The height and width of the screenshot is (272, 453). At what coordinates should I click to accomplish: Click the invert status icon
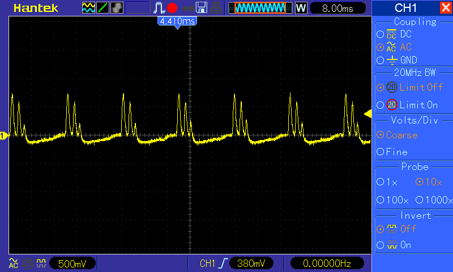click(x=41, y=263)
